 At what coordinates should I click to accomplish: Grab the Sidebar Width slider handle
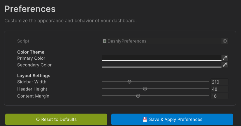[x=129, y=82]
